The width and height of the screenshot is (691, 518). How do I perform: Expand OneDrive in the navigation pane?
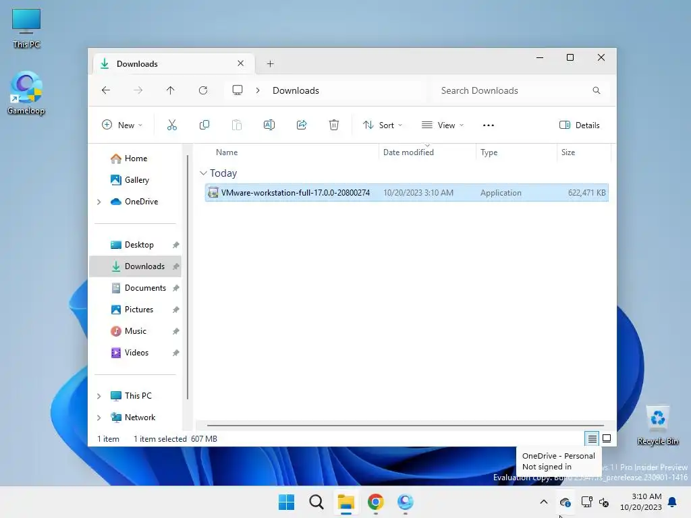pyautogui.click(x=99, y=202)
